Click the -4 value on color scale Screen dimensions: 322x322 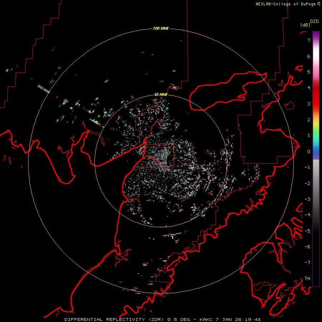[x=307, y=215]
